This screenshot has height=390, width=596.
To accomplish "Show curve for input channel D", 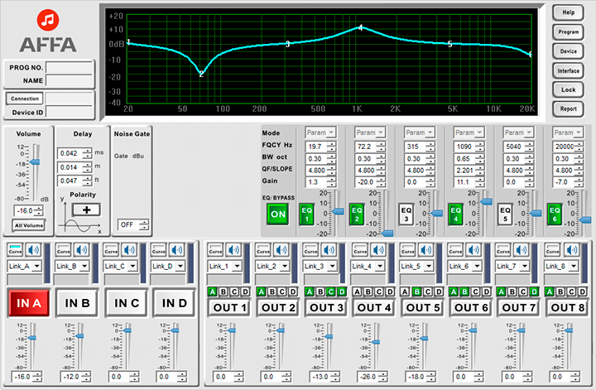I will 158,250.
